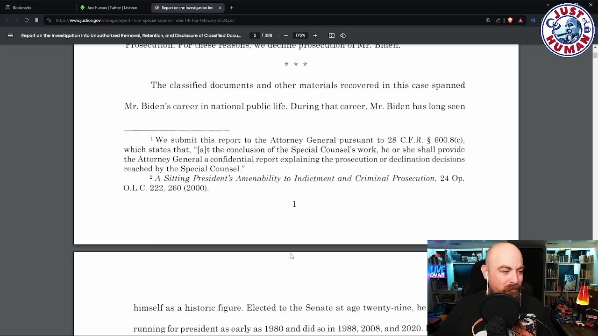Click the share icon in address bar
The image size is (598, 336).
[498, 20]
